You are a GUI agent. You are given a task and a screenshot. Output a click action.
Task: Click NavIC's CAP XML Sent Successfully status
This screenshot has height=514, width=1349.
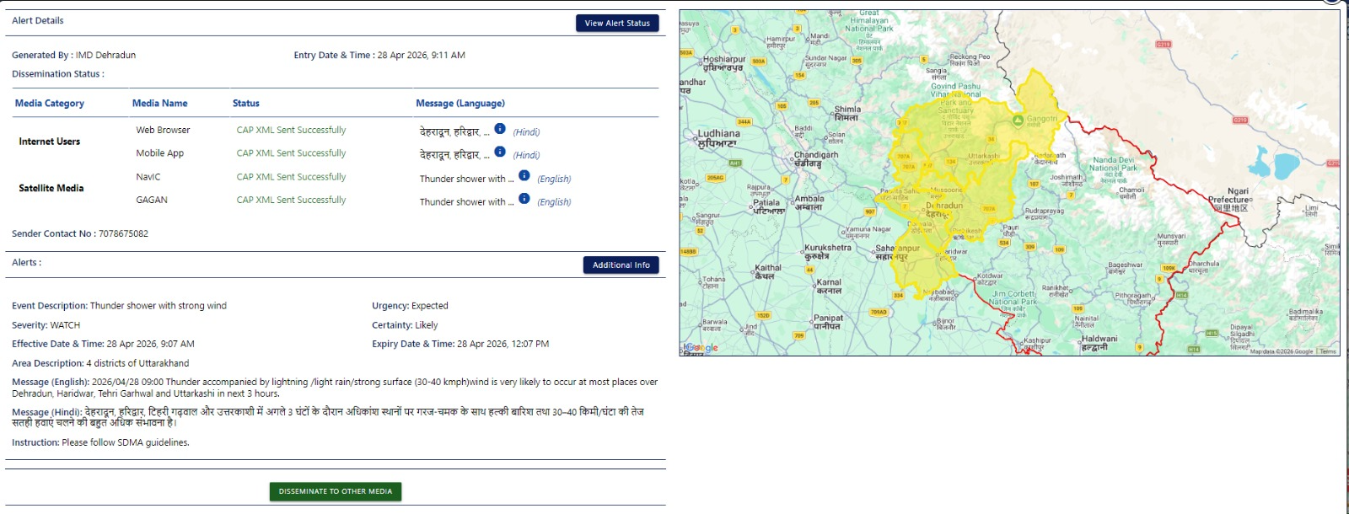coord(291,177)
